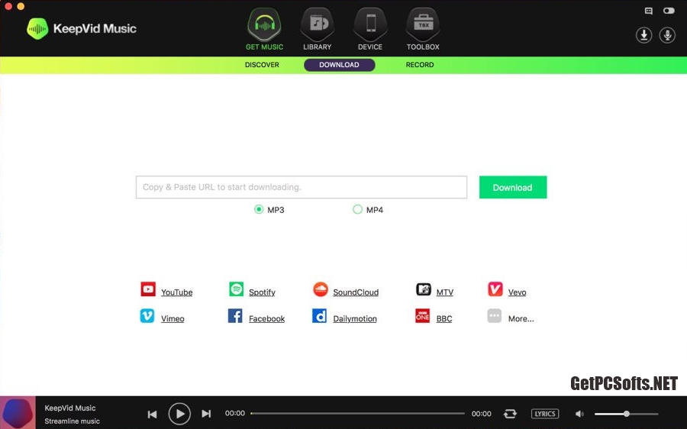Open the Vevo link
Image resolution: width=687 pixels, height=429 pixels.
[x=517, y=292]
